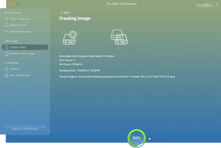Click the stellar logo
Viewport: 221px width, 148px height.
click(204, 5)
